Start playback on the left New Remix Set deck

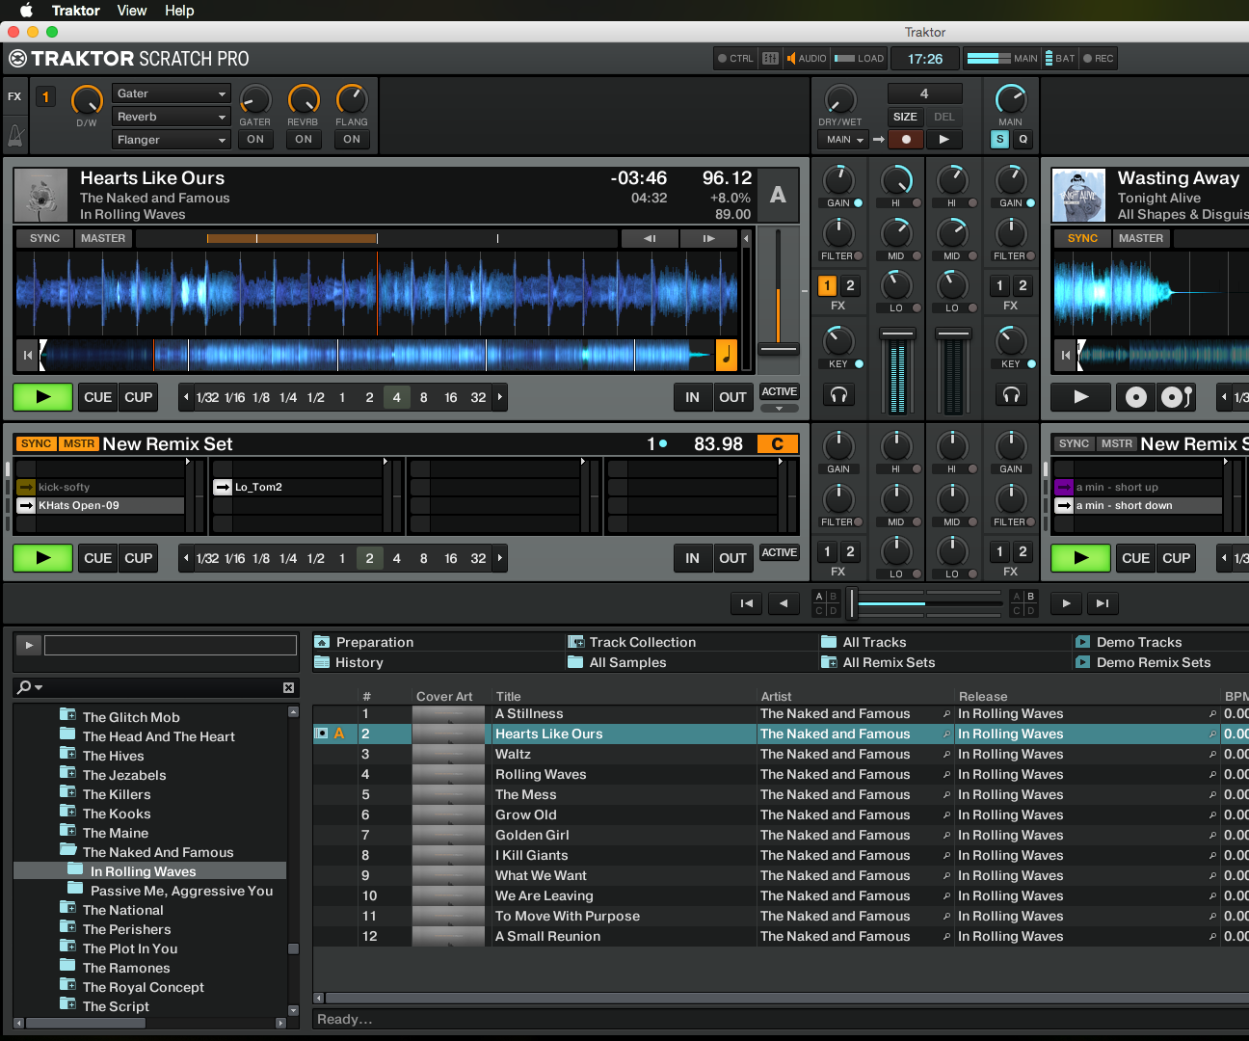coord(42,558)
